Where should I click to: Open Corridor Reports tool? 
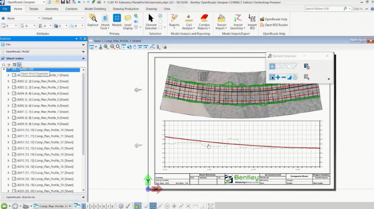204,22
